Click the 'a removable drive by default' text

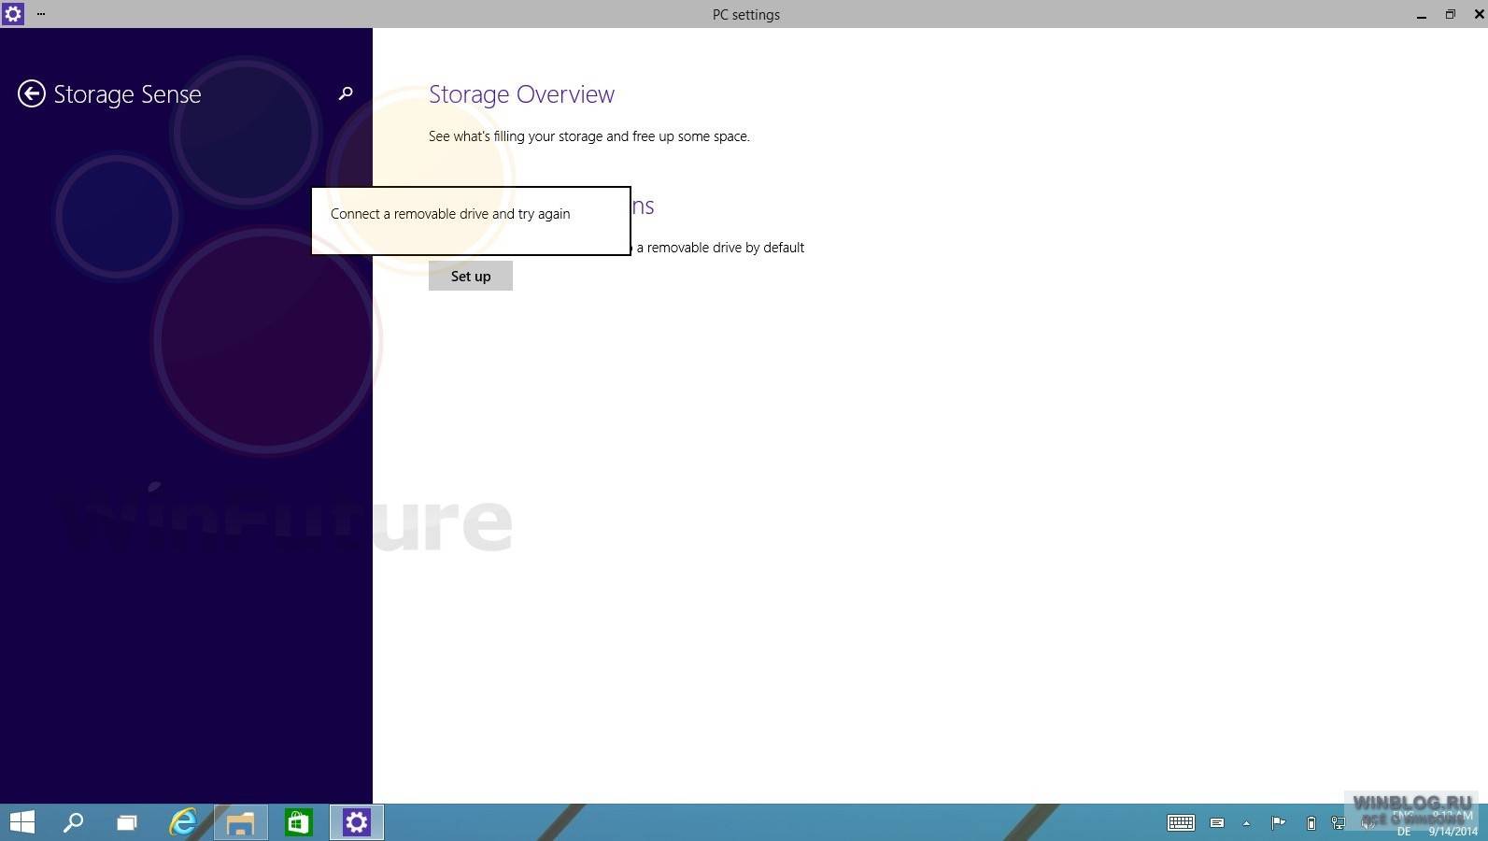point(720,248)
